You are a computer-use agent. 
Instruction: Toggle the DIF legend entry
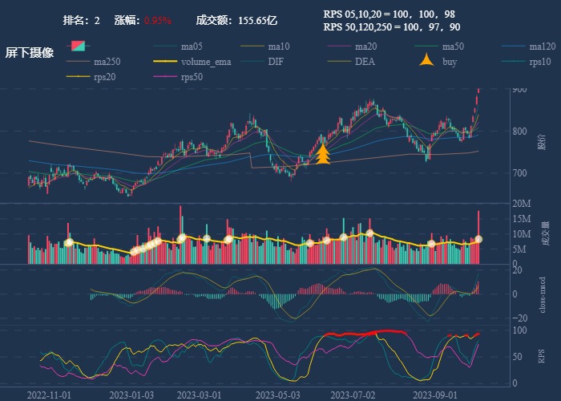point(275,62)
